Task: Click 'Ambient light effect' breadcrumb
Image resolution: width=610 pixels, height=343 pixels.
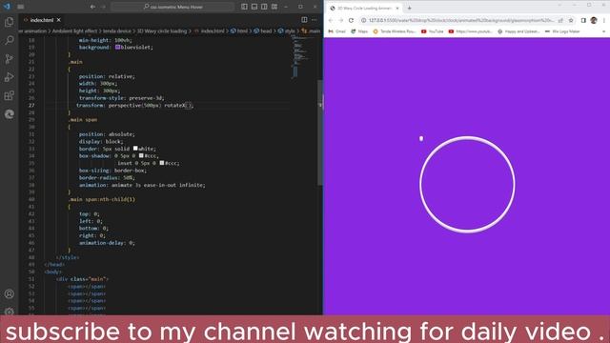Action: coord(74,31)
